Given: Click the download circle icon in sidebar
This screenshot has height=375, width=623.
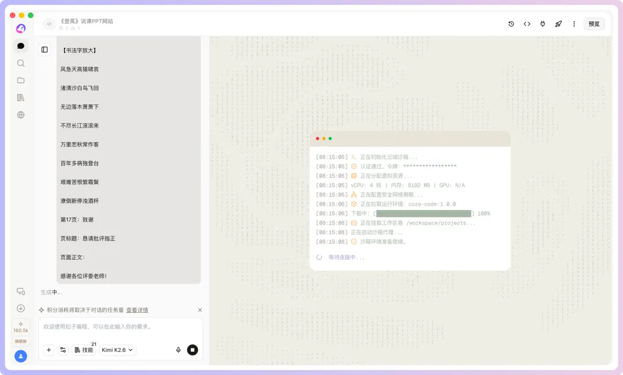Looking at the screenshot, I should (x=21, y=308).
